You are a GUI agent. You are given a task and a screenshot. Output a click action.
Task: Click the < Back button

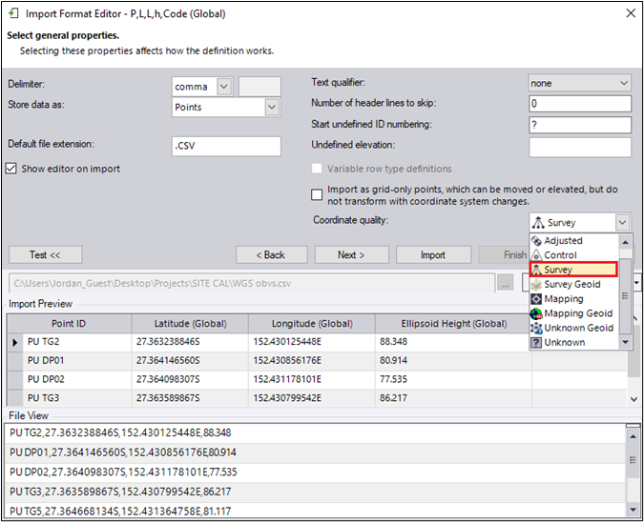(x=272, y=254)
